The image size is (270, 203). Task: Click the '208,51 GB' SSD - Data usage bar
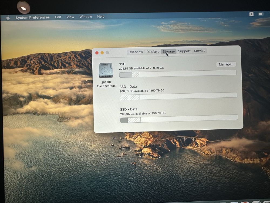point(178,96)
